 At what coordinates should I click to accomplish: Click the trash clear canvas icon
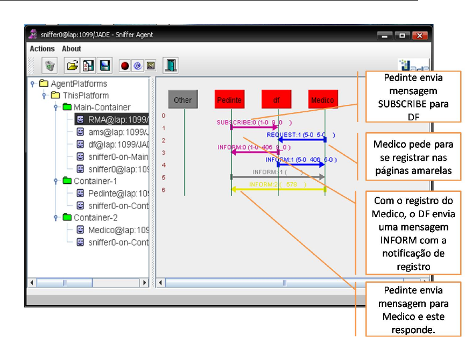(50, 66)
